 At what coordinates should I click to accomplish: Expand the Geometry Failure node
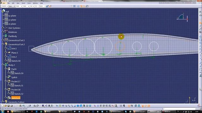3,102
